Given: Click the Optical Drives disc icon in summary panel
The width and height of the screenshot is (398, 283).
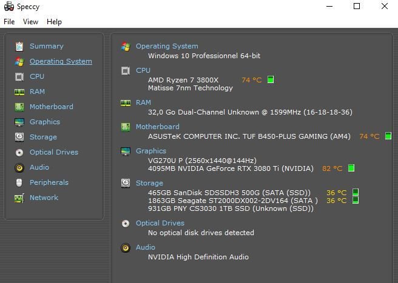Looking at the screenshot, I should tap(126, 224).
